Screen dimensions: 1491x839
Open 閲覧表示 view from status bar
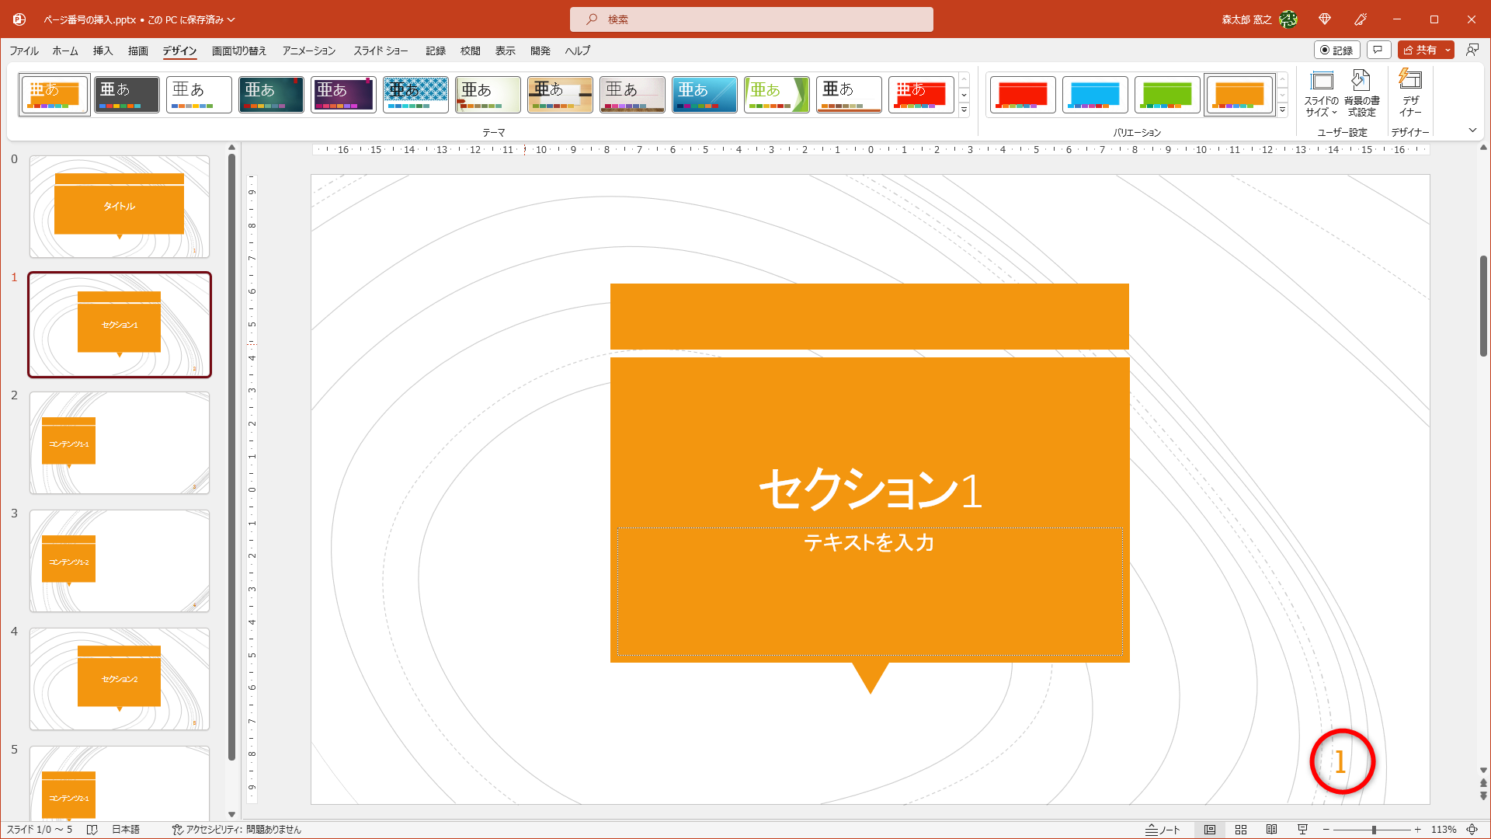pos(1271,829)
